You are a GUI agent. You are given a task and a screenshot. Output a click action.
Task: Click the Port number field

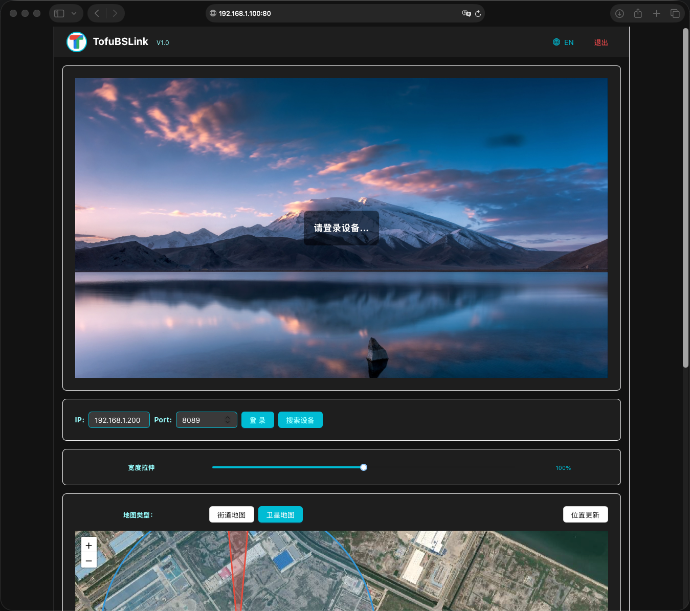pos(207,420)
